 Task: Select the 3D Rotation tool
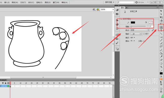[161, 20]
